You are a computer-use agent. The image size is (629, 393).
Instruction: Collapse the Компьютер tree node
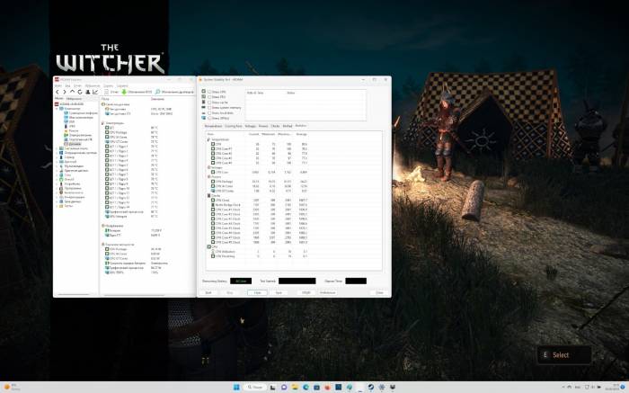pos(57,109)
